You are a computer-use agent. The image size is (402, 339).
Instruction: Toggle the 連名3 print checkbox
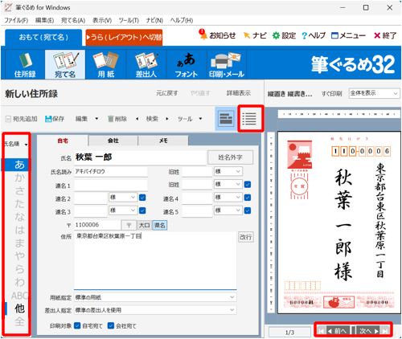(142, 210)
